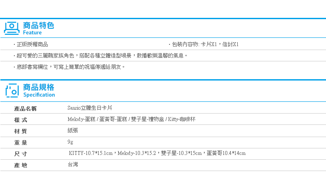Click the 樣式 row label
326x188 pixels.
click(x=21, y=119)
